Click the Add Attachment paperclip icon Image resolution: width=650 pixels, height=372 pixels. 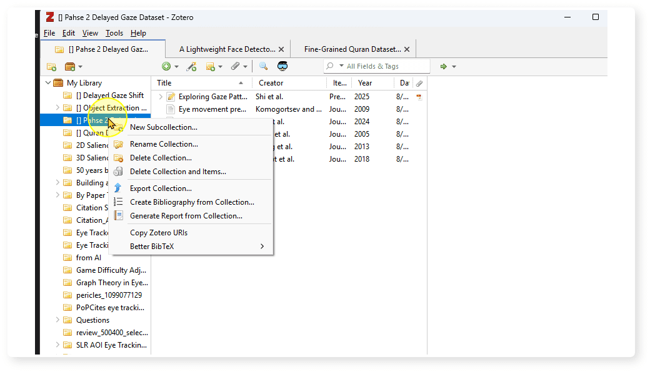(236, 66)
